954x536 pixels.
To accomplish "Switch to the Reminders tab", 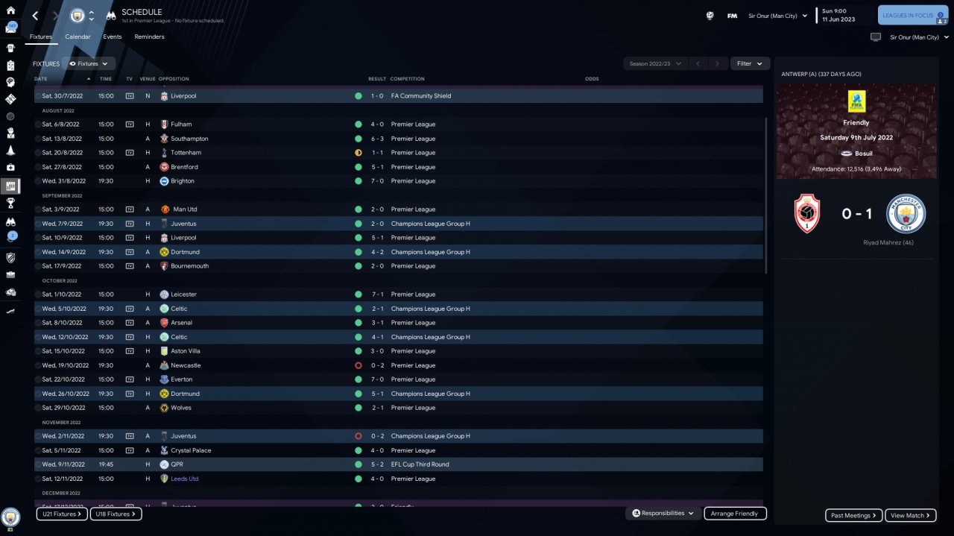I will click(149, 37).
